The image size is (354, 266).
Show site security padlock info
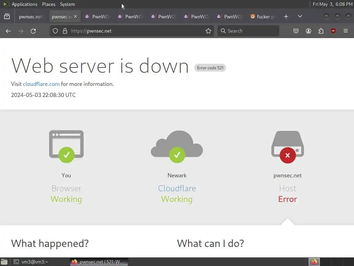65,31
